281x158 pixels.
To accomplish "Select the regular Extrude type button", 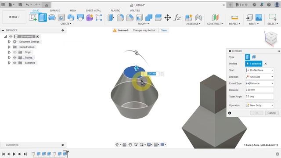I will (x=248, y=57).
